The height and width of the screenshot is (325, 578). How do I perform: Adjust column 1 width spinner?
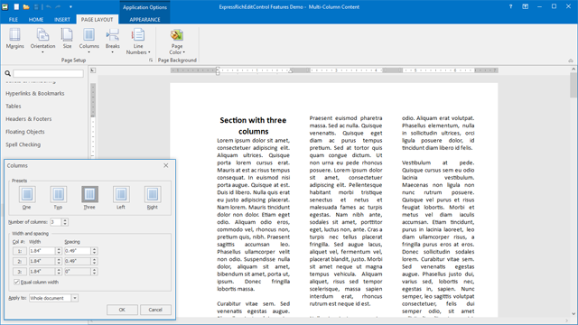click(59, 251)
